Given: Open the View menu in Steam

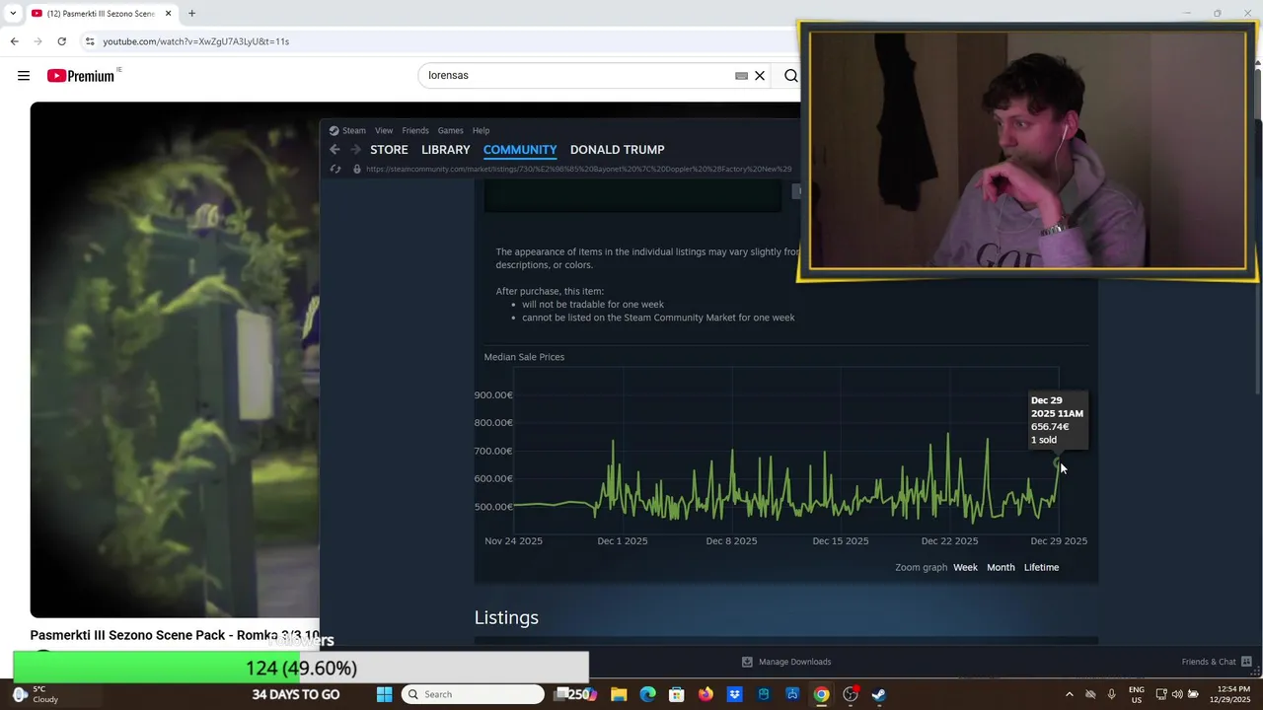Looking at the screenshot, I should (384, 130).
